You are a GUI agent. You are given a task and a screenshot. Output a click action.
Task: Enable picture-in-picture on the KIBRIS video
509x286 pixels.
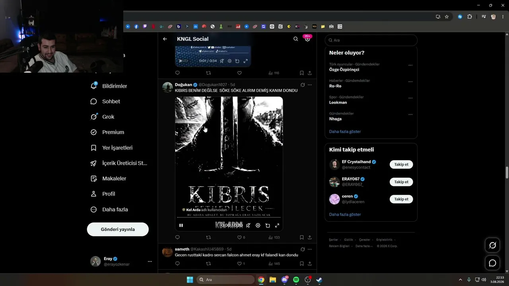tap(268, 225)
